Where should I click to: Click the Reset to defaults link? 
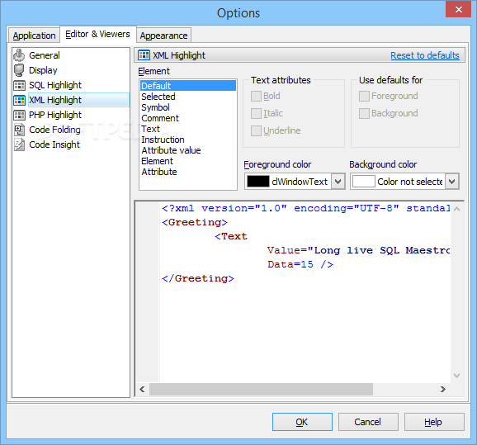pos(425,55)
